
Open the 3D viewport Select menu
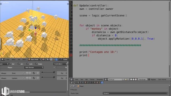(14, 59)
